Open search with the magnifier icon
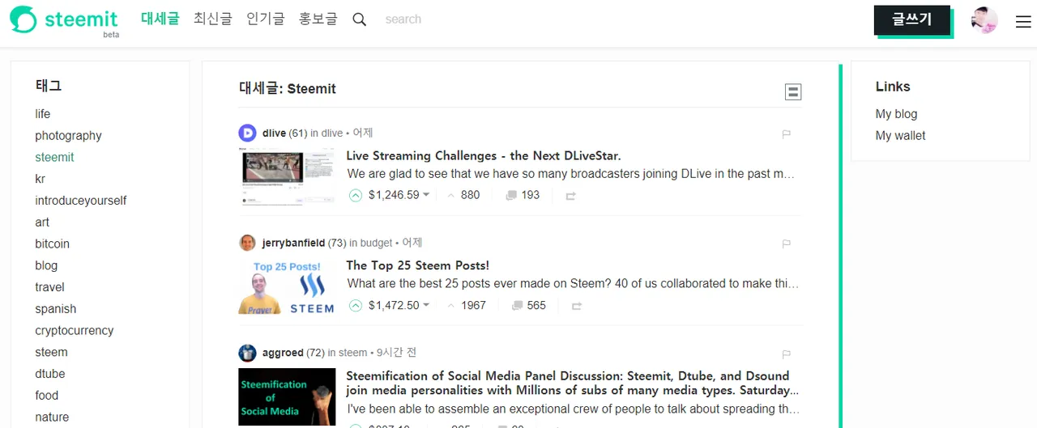Viewport: 1037px width, 428px height. pyautogui.click(x=360, y=19)
